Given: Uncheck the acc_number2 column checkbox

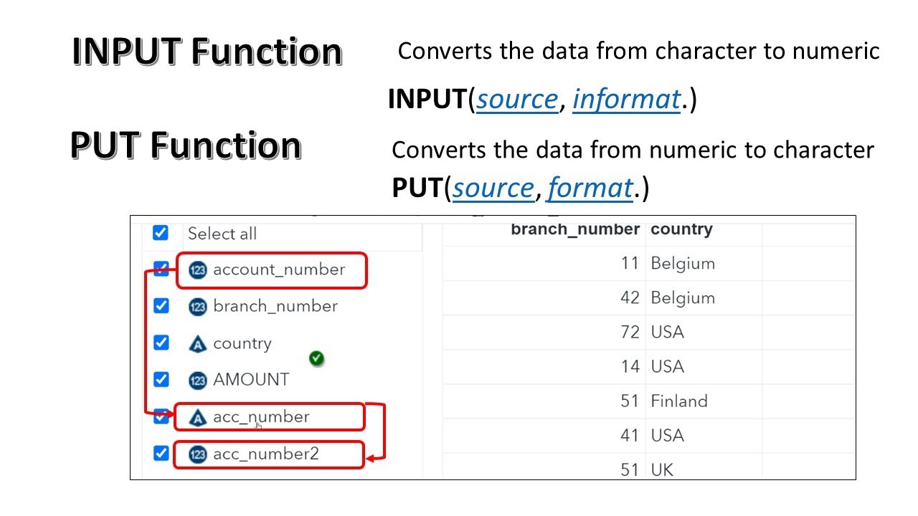Looking at the screenshot, I should (161, 453).
